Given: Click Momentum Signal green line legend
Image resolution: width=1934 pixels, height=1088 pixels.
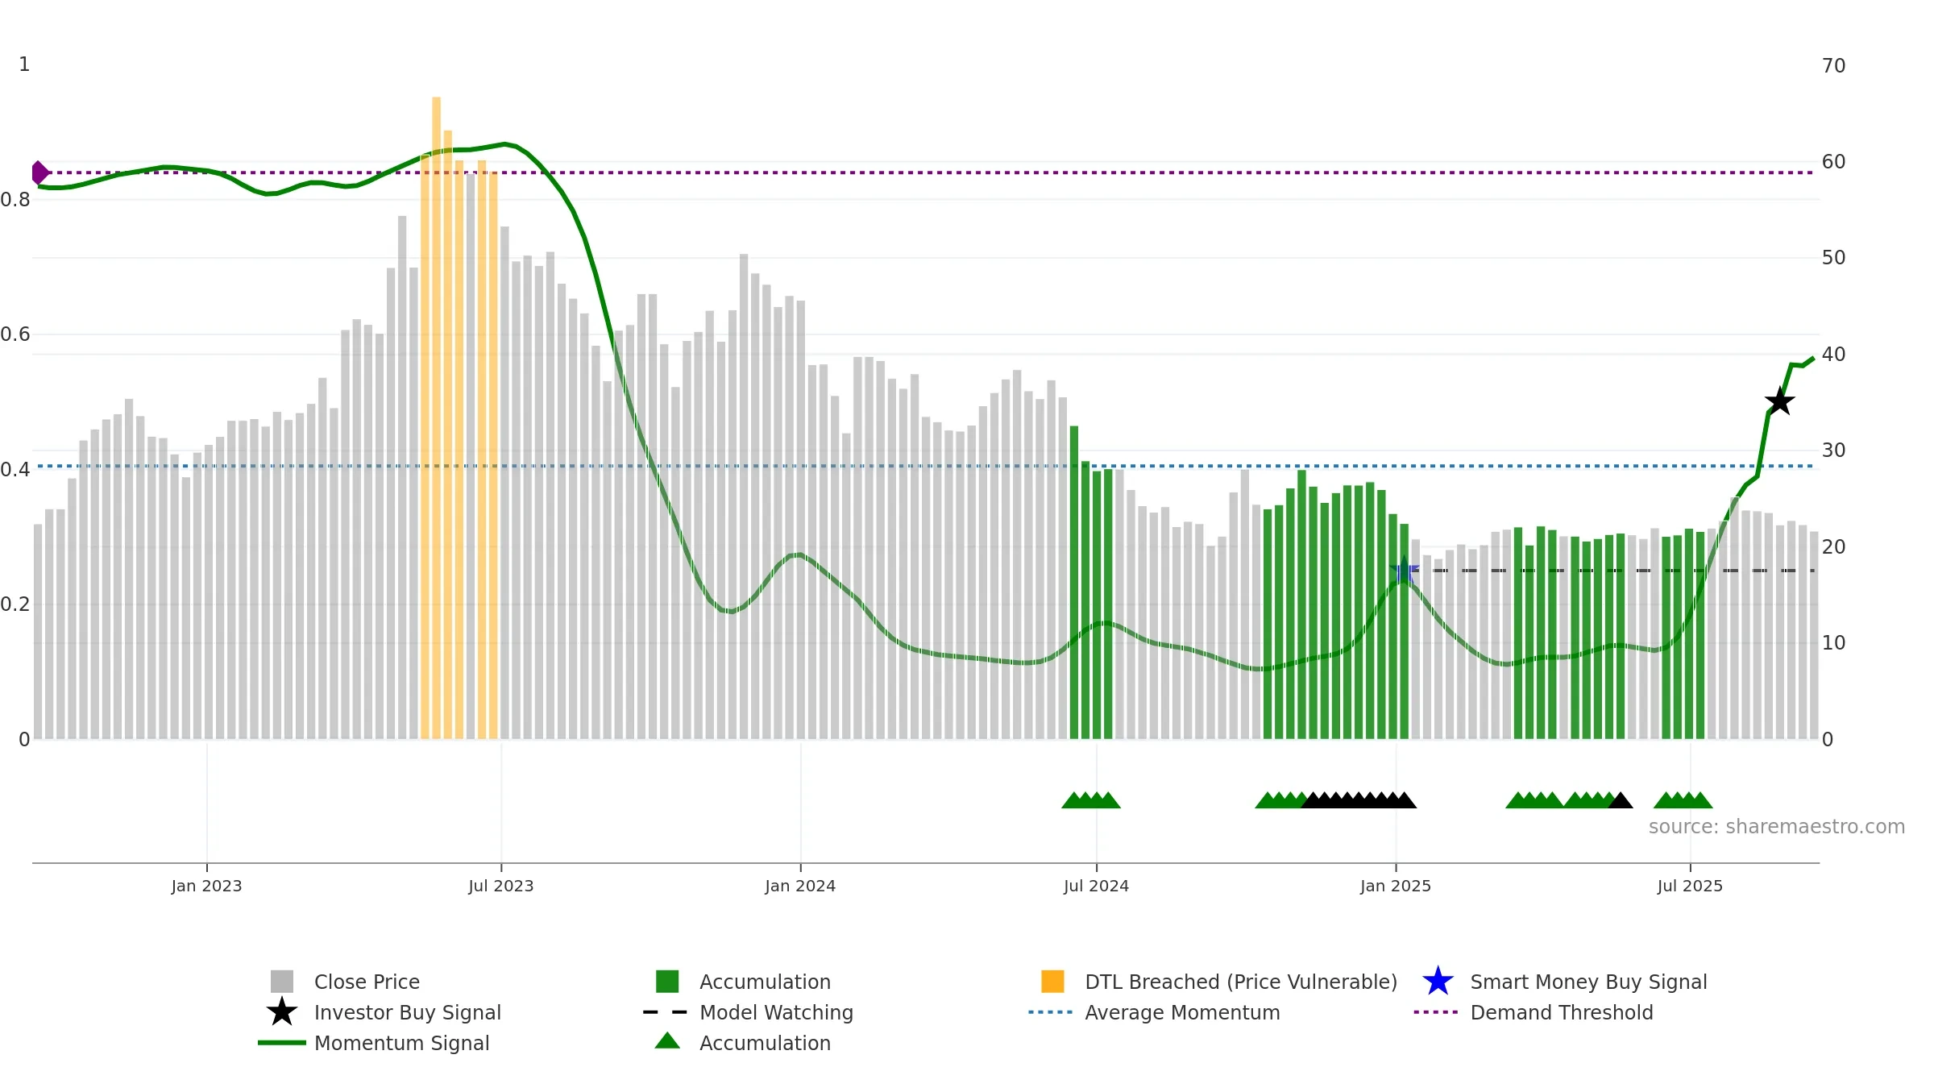Looking at the screenshot, I should (373, 1043).
